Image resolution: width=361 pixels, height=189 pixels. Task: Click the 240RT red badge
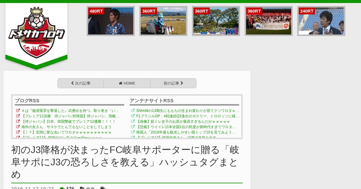pos(307,11)
